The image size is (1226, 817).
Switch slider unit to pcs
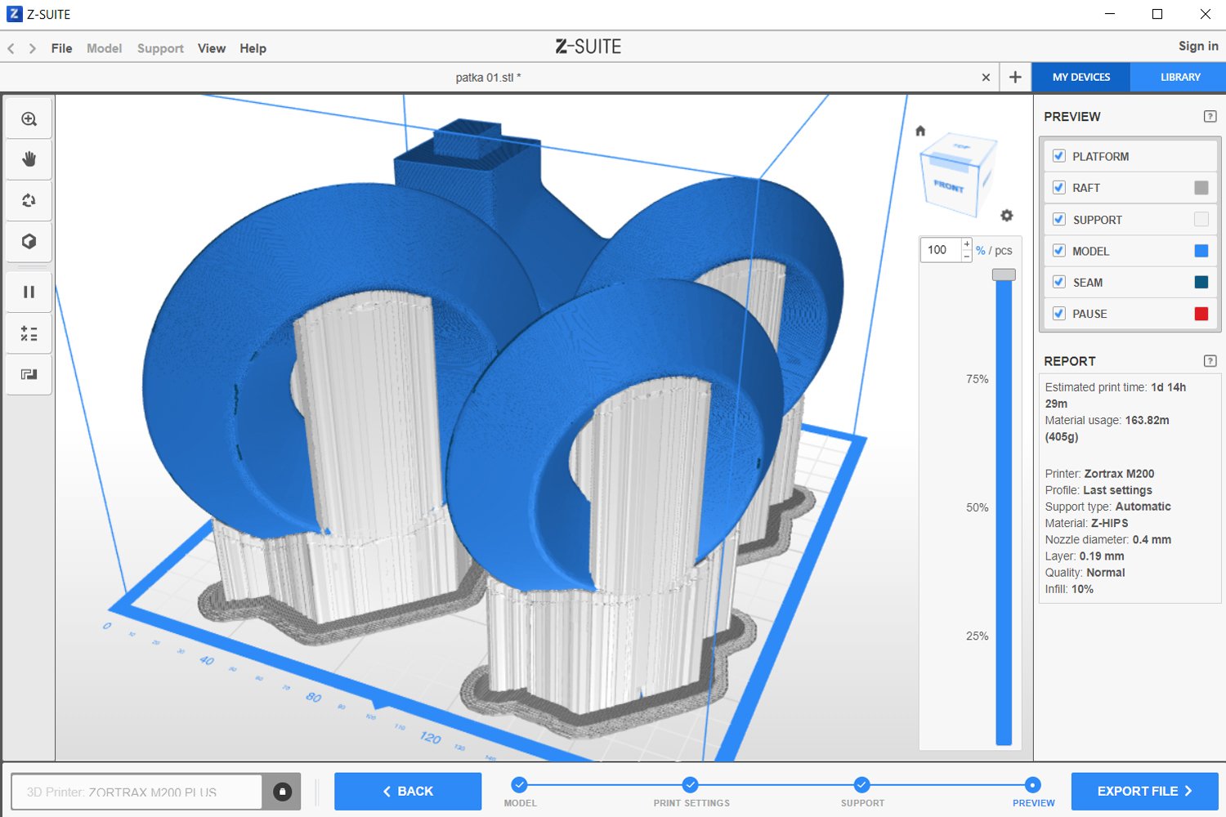(1004, 251)
